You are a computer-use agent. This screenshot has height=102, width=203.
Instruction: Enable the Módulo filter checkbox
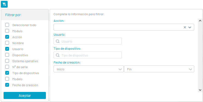tap(7, 31)
